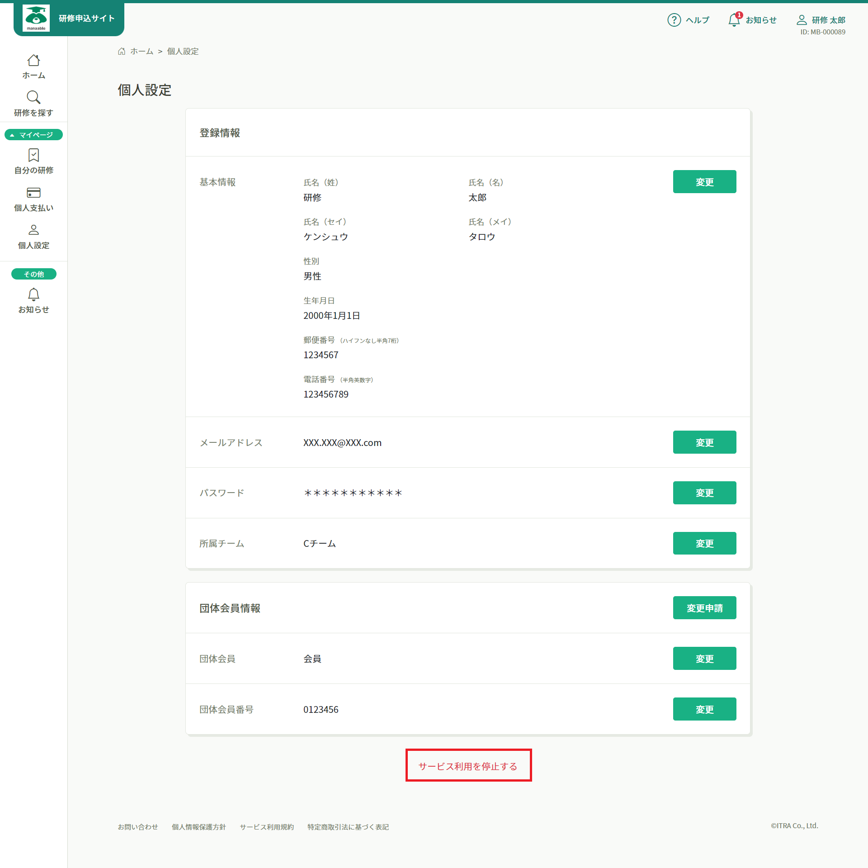868x868 pixels.
Task: Click the 会員 membership value
Action: (x=312, y=659)
